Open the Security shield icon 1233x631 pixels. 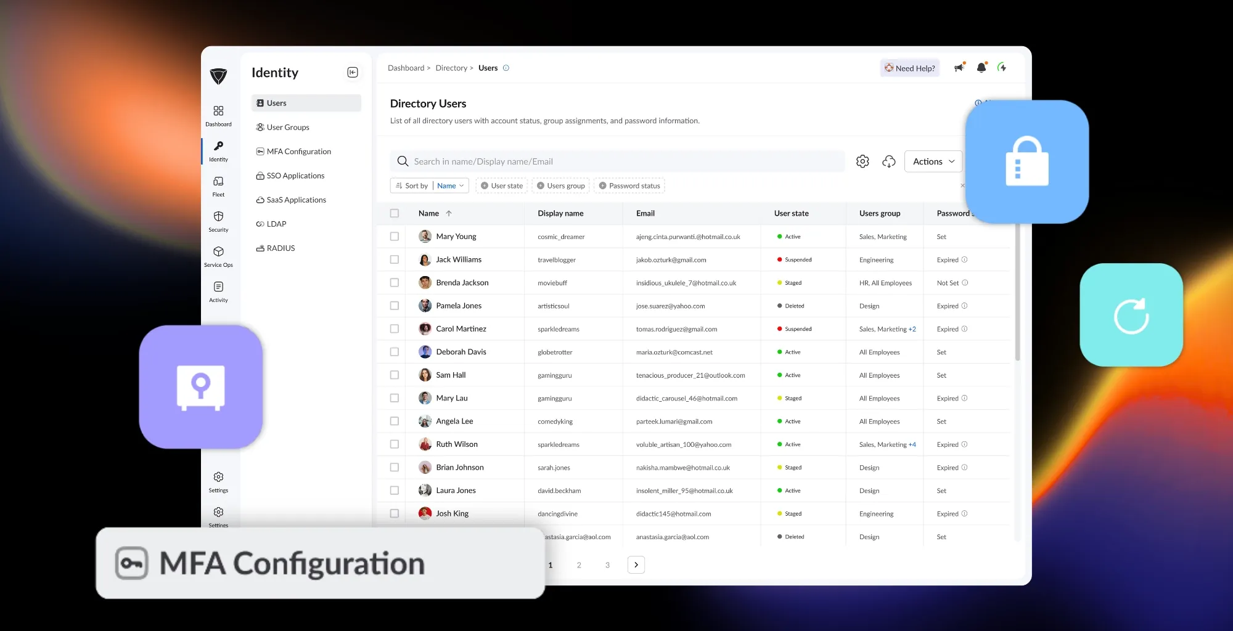click(218, 216)
